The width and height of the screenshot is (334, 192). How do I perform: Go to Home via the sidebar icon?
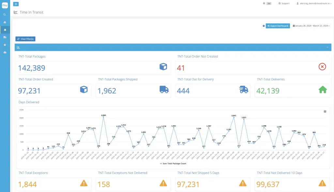[5, 22]
